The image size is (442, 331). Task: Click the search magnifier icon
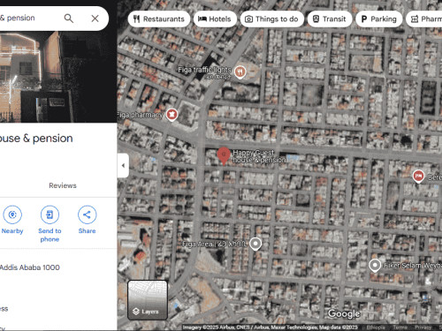click(x=69, y=19)
